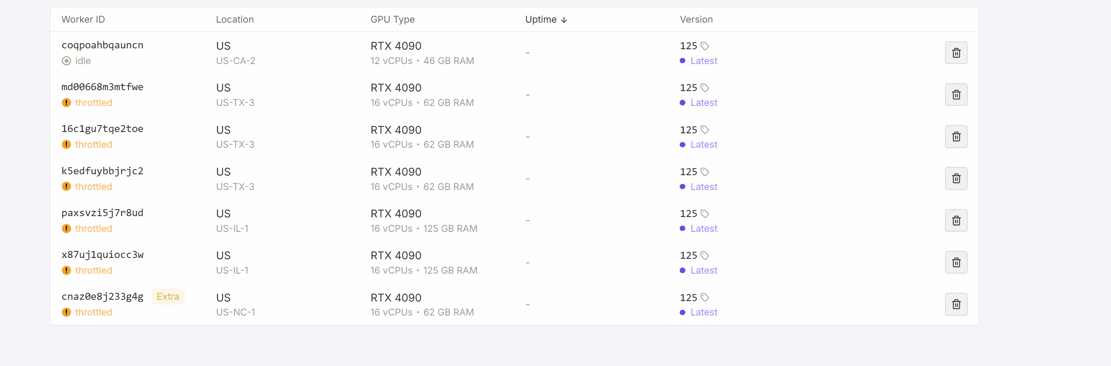This screenshot has height=366, width=1111.
Task: Delete the cnaz0e8j233g4g Extra worker
Action: pos(956,304)
